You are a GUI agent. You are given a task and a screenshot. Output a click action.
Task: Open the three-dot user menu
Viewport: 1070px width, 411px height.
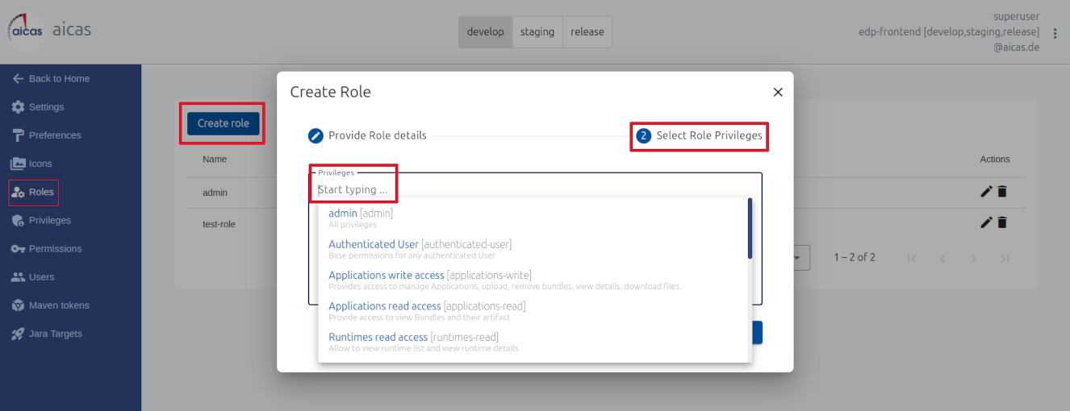[1055, 33]
